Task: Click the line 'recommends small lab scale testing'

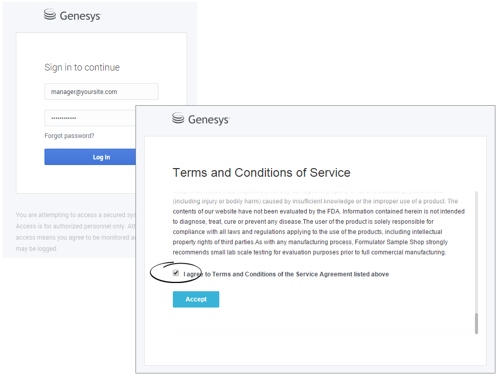Action: pos(309,252)
